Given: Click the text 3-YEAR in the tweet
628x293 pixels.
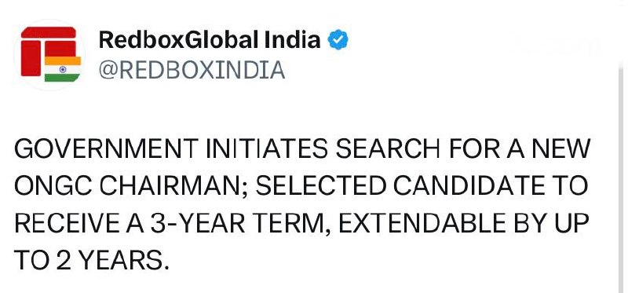Looking at the screenshot, I should pyautogui.click(x=198, y=223).
